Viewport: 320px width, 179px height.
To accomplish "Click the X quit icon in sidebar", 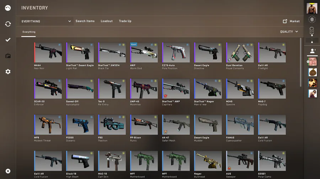I will [x=8, y=171].
